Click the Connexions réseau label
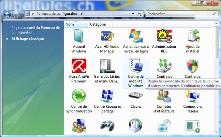This screenshot has width=221, height=137. pos(193,109)
